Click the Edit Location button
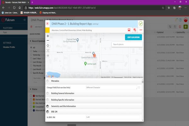The height and width of the screenshot is (126, 189). [x=133, y=37]
